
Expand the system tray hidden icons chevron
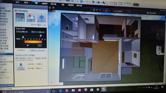click(x=139, y=88)
